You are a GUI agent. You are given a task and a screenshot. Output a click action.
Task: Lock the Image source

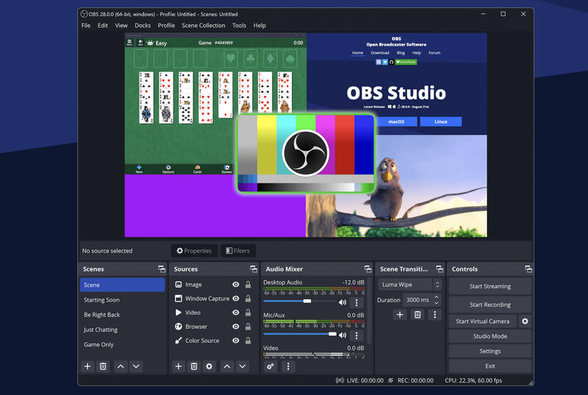248,285
